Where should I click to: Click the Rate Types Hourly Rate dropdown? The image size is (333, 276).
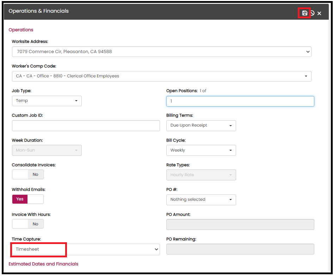(x=201, y=175)
